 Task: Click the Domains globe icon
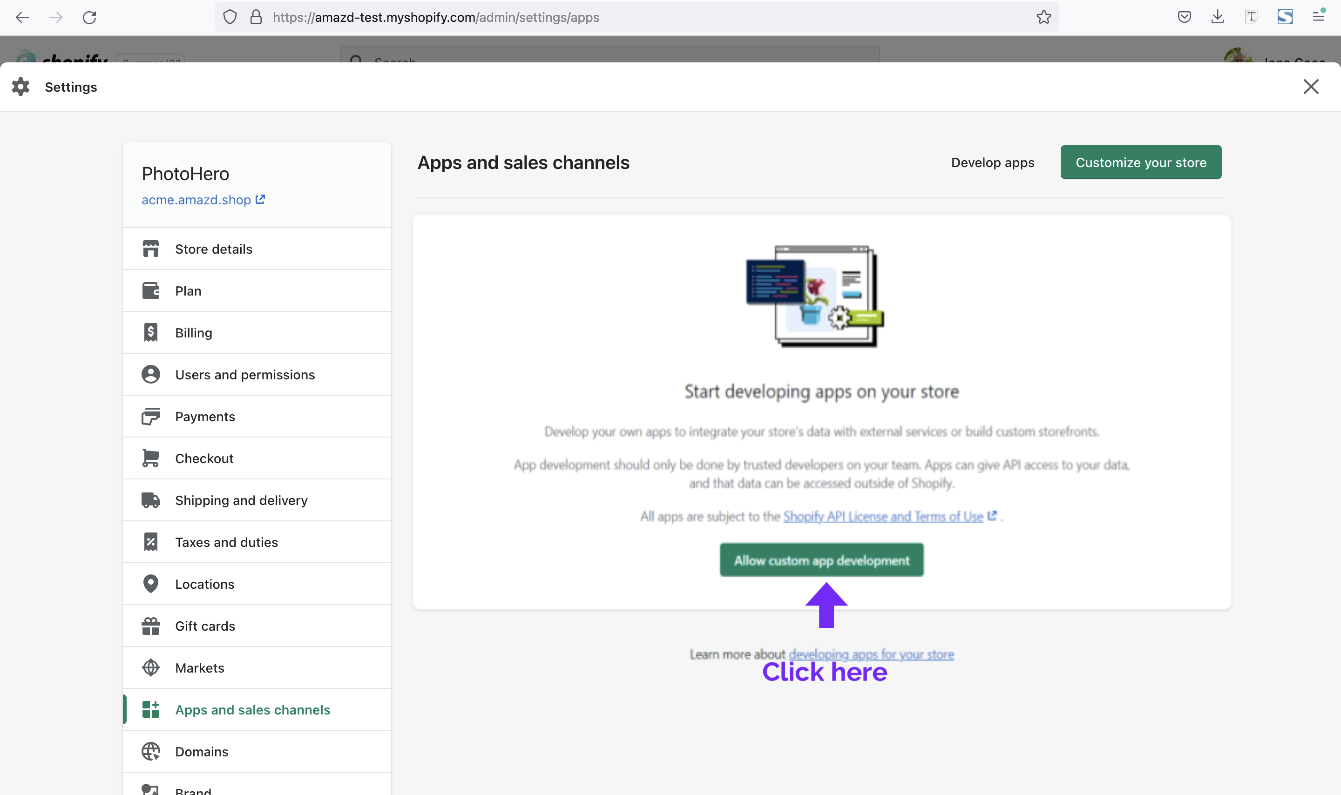[x=150, y=752]
